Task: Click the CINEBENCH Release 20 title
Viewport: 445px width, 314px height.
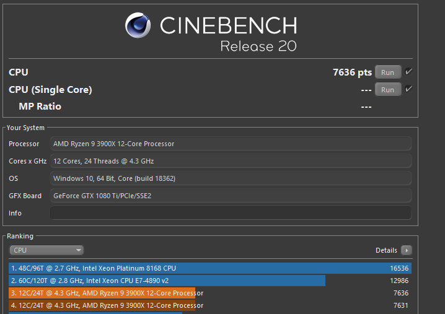Action: pyautogui.click(x=227, y=33)
